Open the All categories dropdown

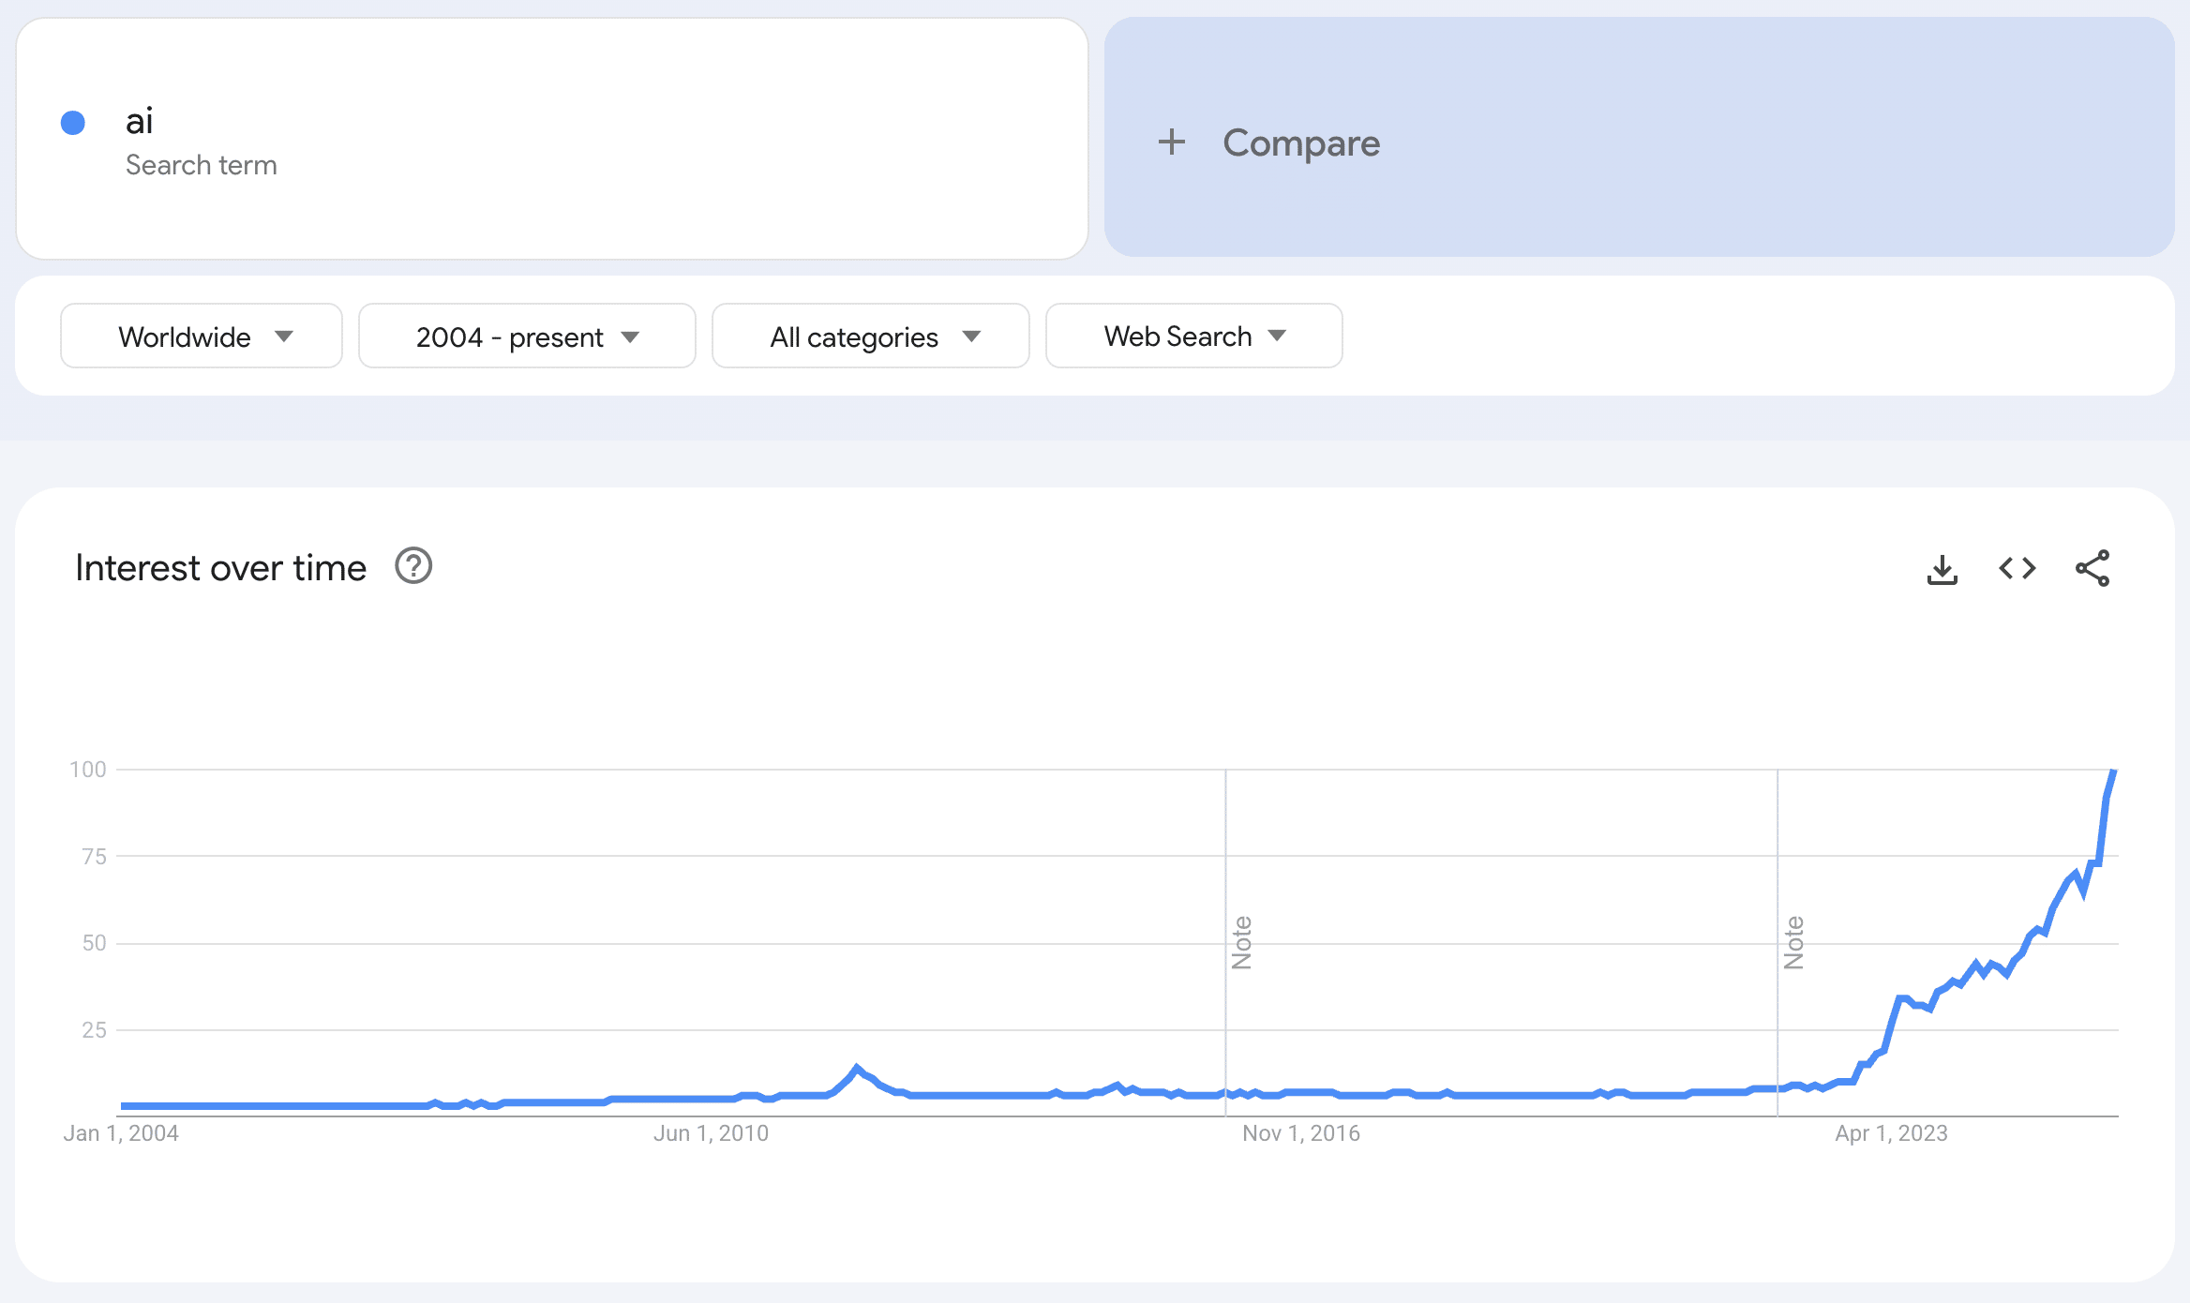870,337
